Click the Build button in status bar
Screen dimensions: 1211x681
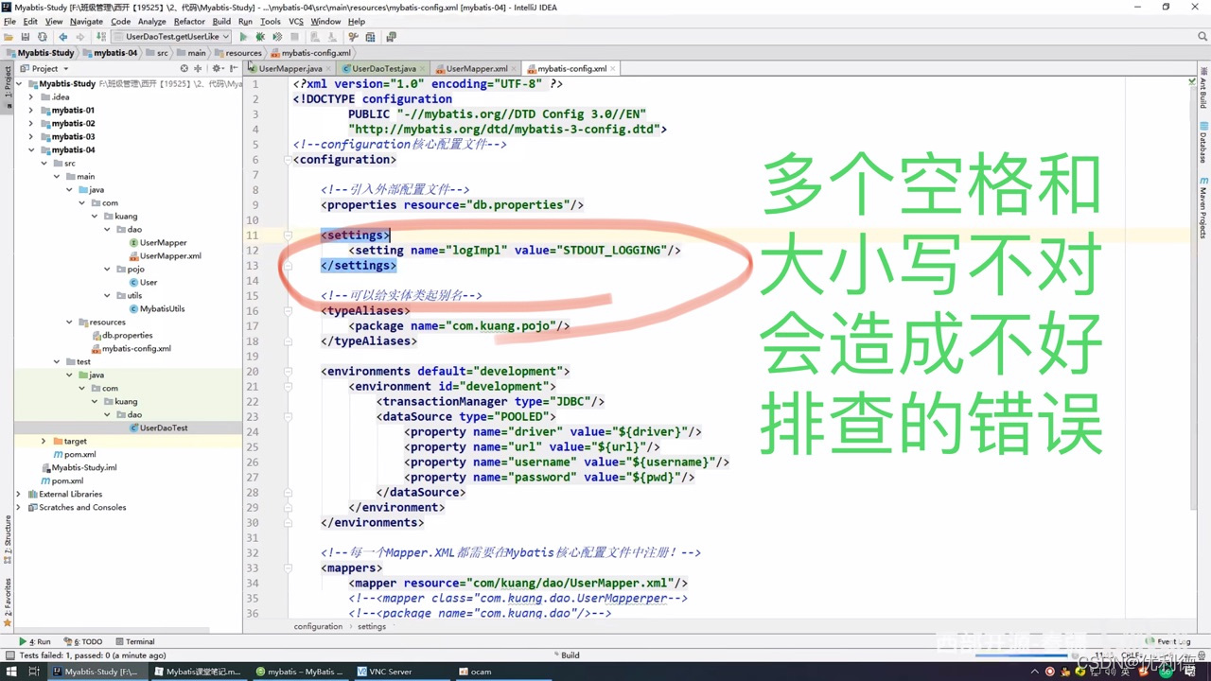[x=565, y=655]
